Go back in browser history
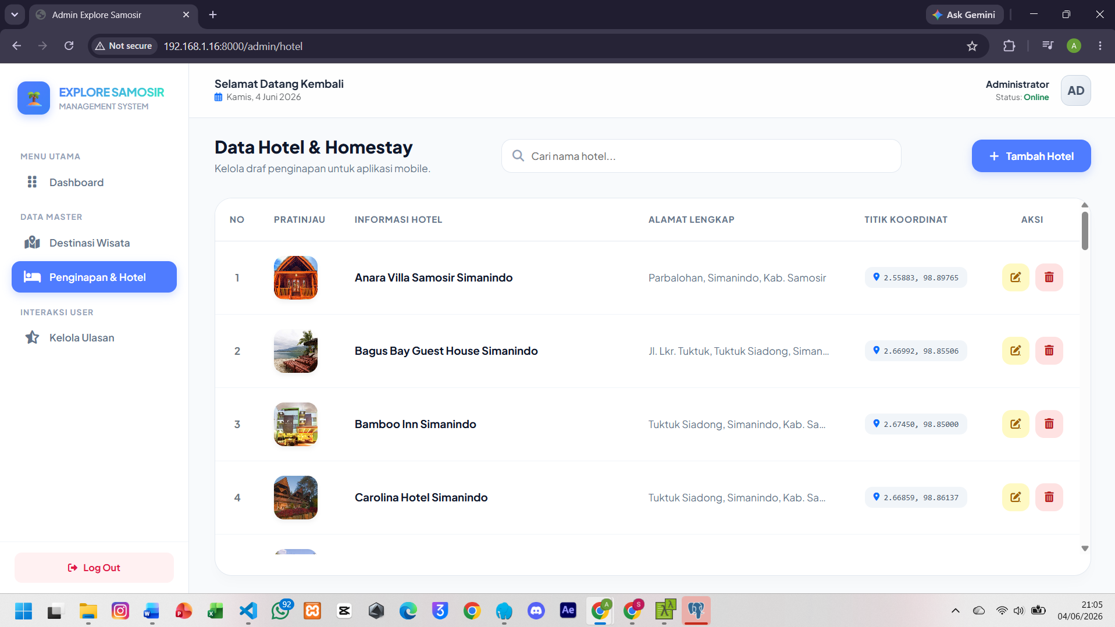The image size is (1115, 627). point(16,46)
